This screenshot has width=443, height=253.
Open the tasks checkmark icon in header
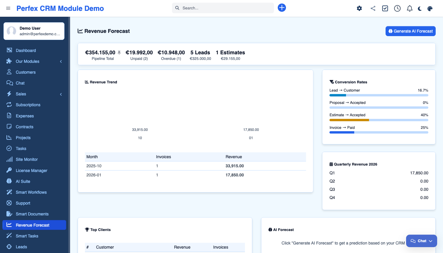[385, 9]
